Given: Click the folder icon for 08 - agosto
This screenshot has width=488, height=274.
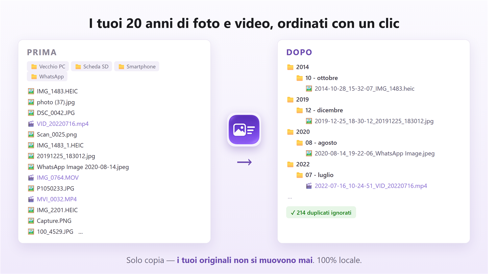Looking at the screenshot, I should [x=300, y=143].
